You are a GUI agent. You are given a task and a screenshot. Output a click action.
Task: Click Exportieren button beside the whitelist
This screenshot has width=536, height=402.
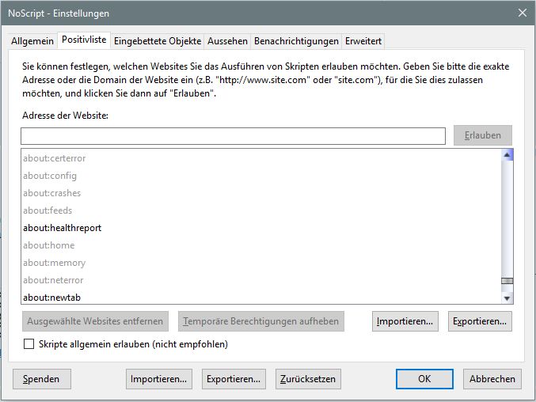[x=480, y=321]
